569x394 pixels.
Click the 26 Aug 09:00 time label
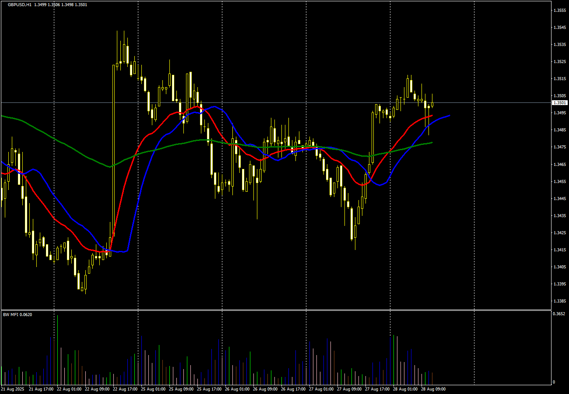(265, 389)
